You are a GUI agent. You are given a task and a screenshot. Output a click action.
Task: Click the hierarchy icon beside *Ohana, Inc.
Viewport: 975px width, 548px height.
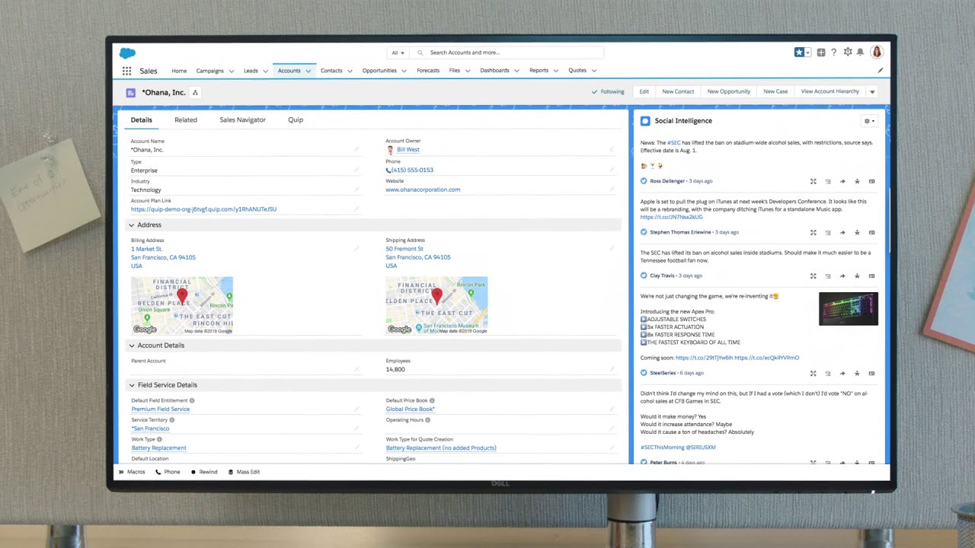[195, 93]
